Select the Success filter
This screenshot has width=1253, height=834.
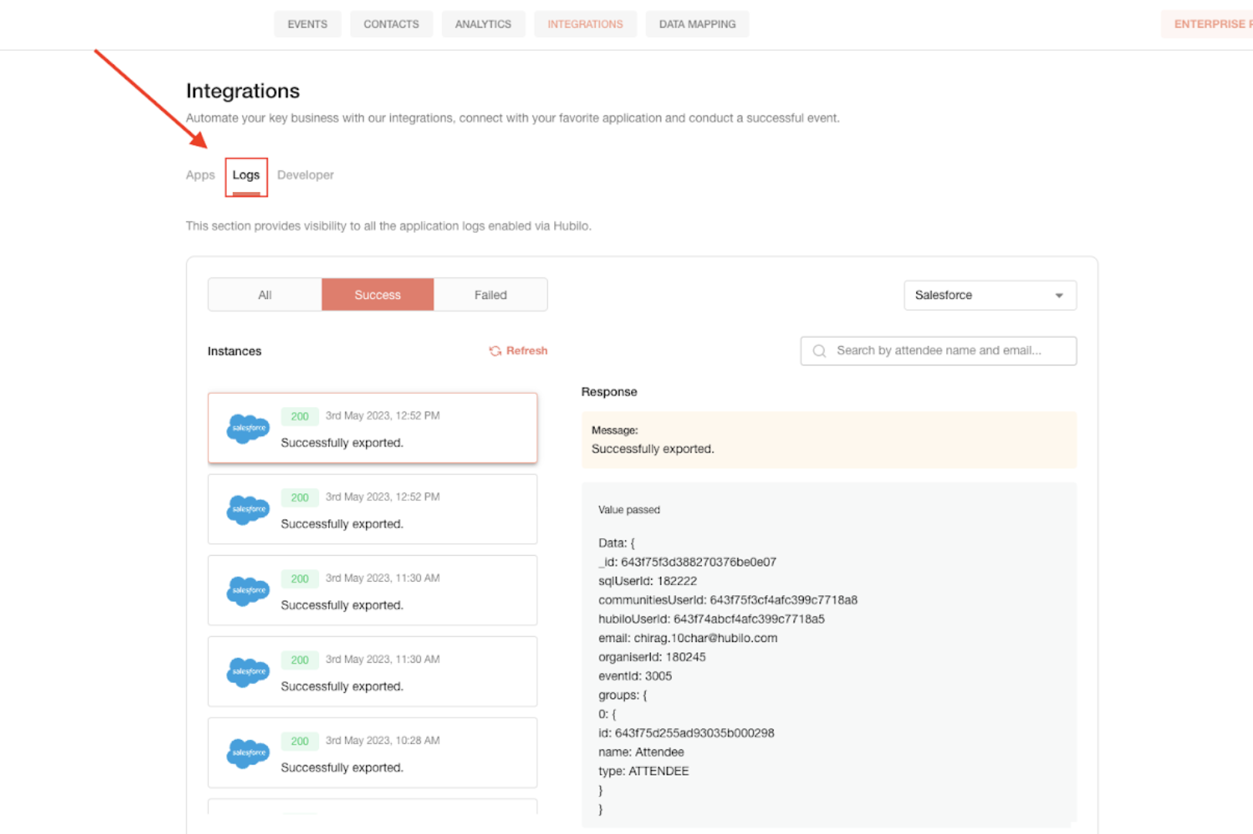click(378, 294)
